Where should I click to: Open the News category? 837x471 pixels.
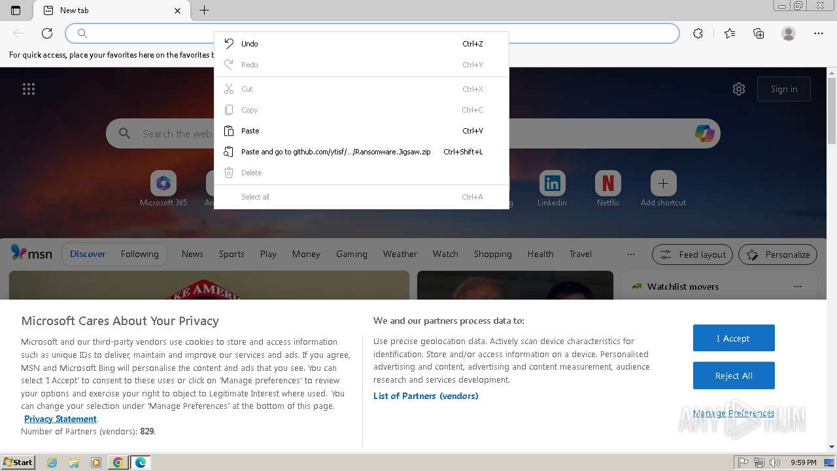[192, 254]
